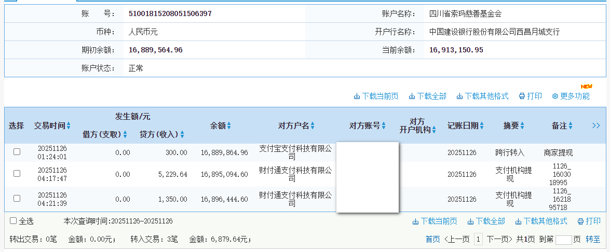Click the go-to (转至) page button
The image size is (610, 252).
tap(593, 239)
